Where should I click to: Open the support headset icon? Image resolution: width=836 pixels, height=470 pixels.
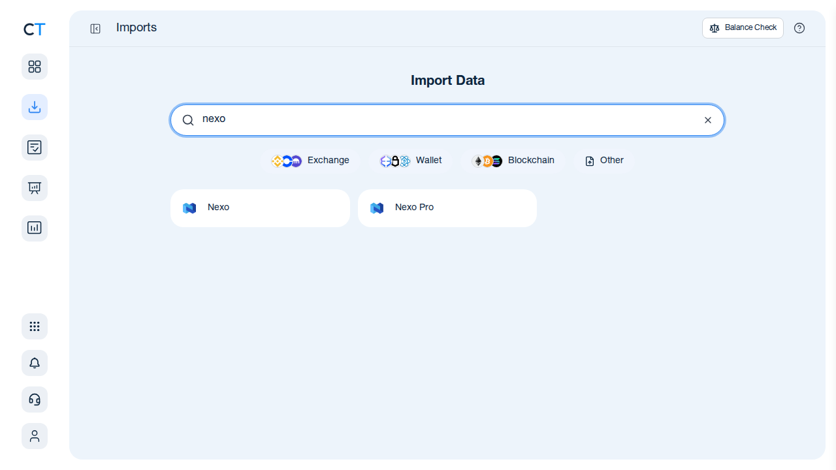tap(35, 399)
